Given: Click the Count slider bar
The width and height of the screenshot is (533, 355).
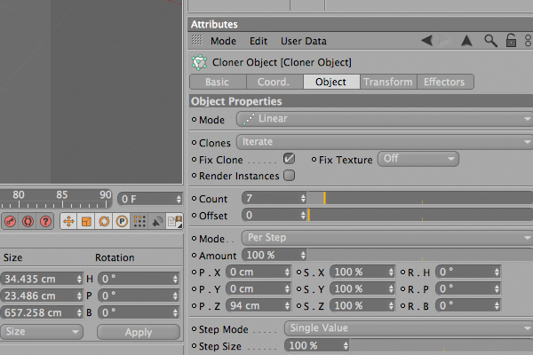Looking at the screenshot, I should coord(420,198).
